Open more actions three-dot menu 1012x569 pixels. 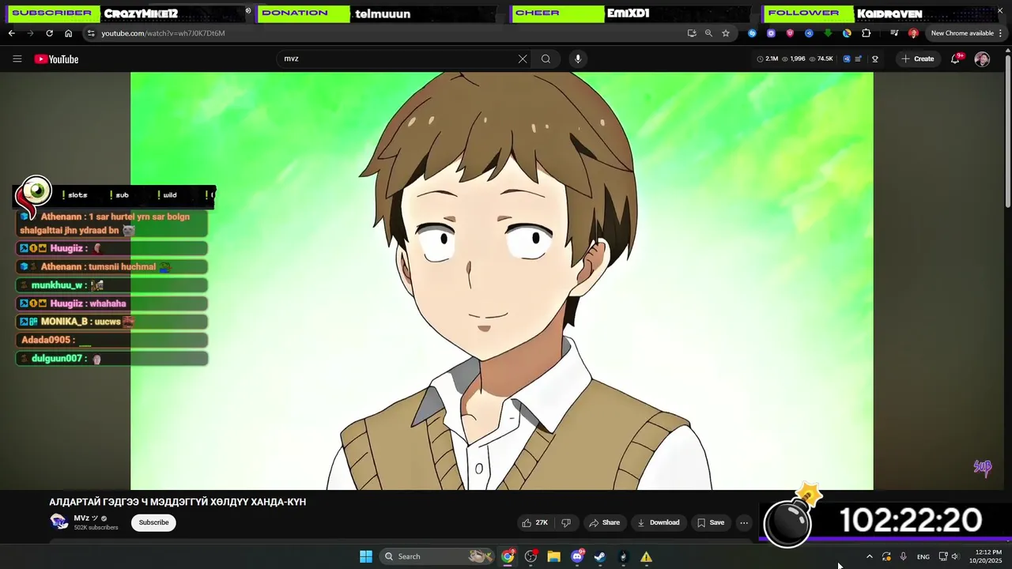744,522
